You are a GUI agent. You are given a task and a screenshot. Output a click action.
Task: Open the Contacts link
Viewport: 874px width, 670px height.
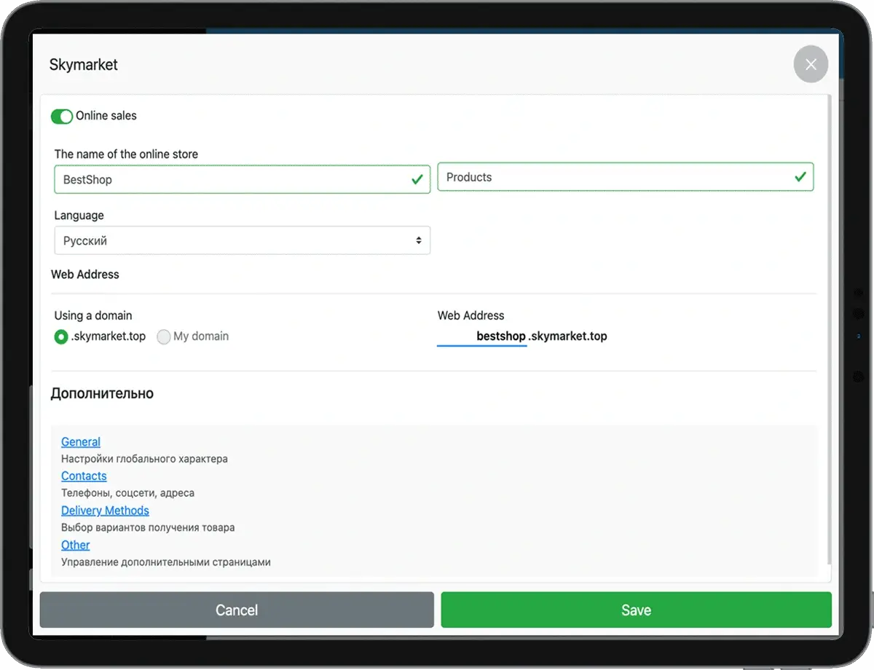click(x=84, y=476)
